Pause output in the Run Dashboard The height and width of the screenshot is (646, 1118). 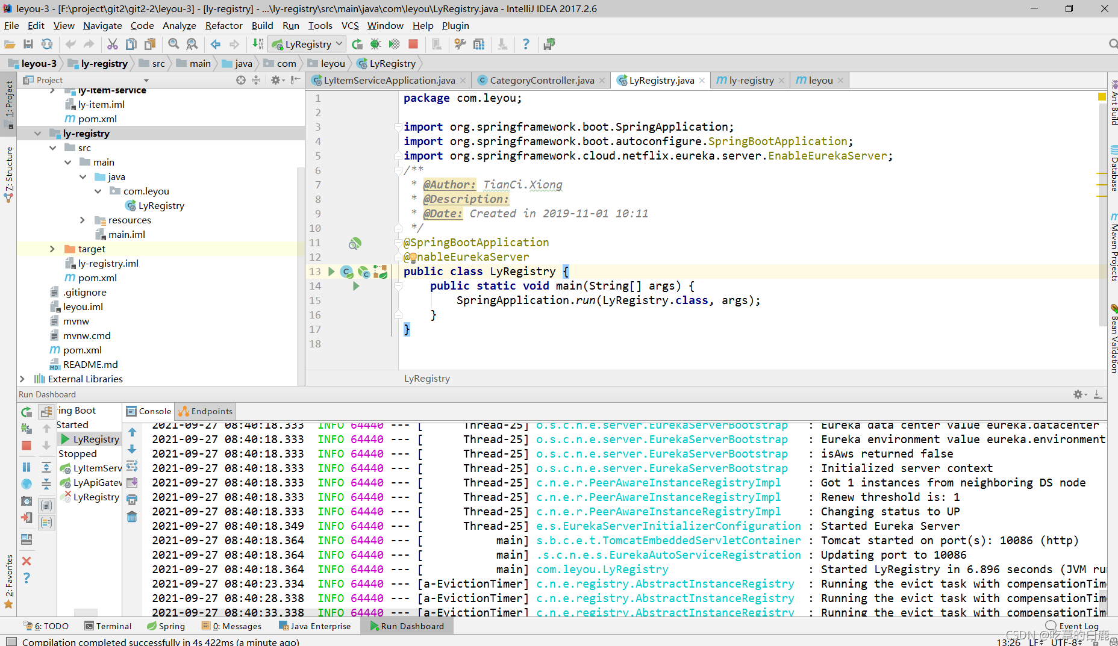27,467
